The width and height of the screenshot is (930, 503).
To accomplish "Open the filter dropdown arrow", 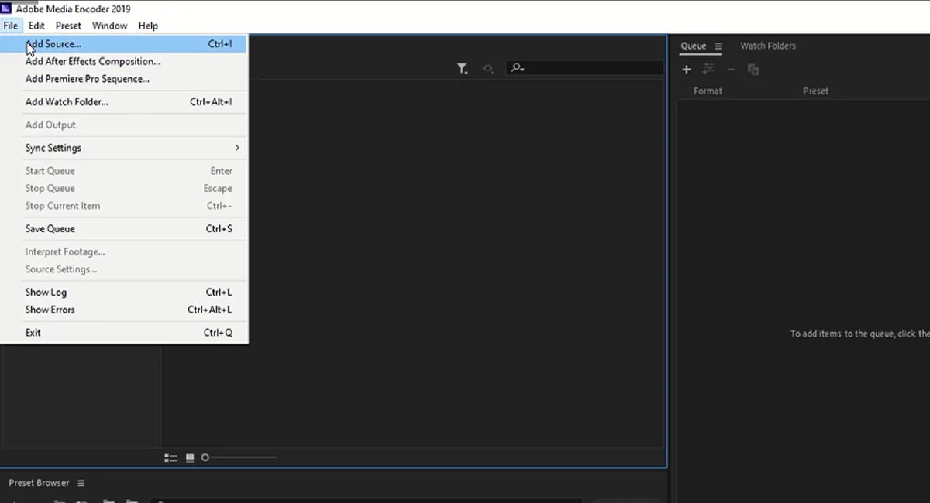I will 467,72.
